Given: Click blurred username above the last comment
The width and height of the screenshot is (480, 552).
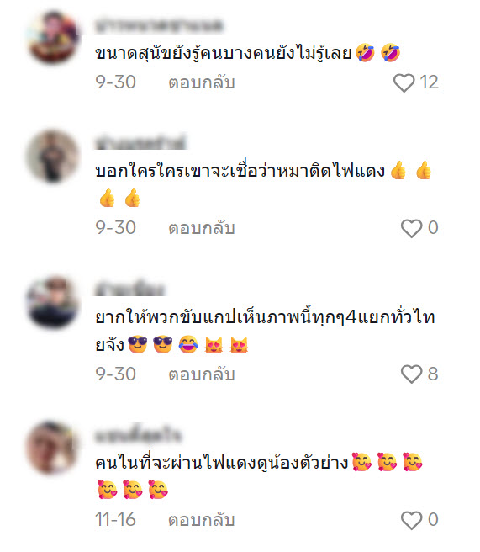Looking at the screenshot, I should [138, 435].
